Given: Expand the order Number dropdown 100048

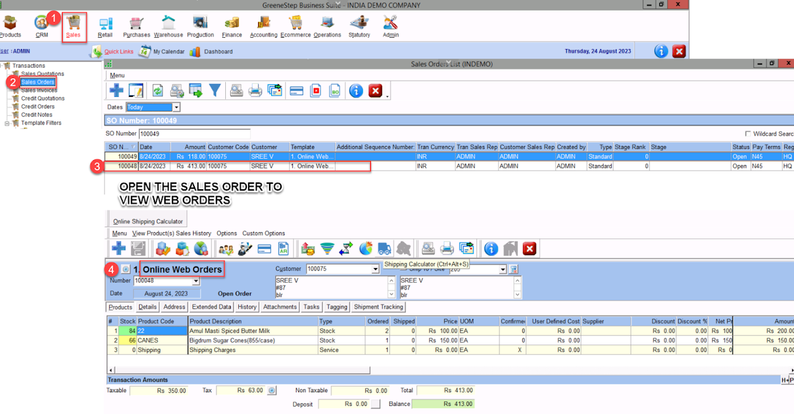Looking at the screenshot, I should [x=196, y=281].
